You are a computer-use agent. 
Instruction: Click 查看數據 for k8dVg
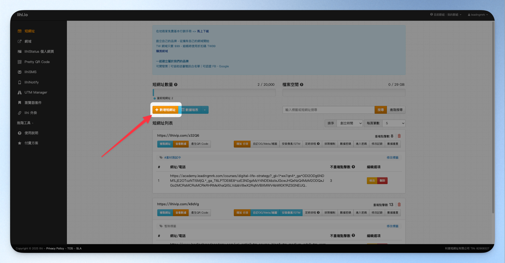pos(181,213)
